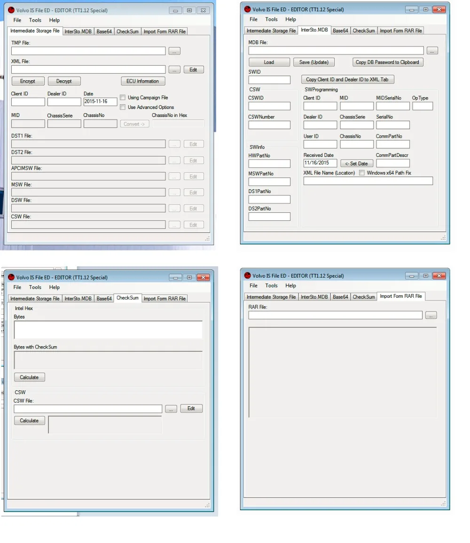
Task: Click resize grip in top-left window status bar
Action: 207,239
